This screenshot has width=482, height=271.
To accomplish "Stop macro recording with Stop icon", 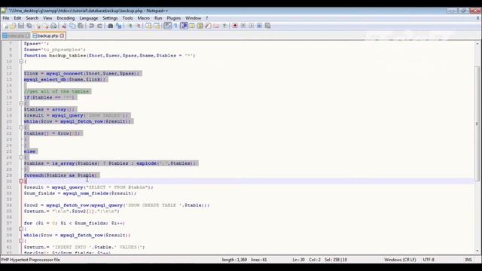I will point(243,26).
